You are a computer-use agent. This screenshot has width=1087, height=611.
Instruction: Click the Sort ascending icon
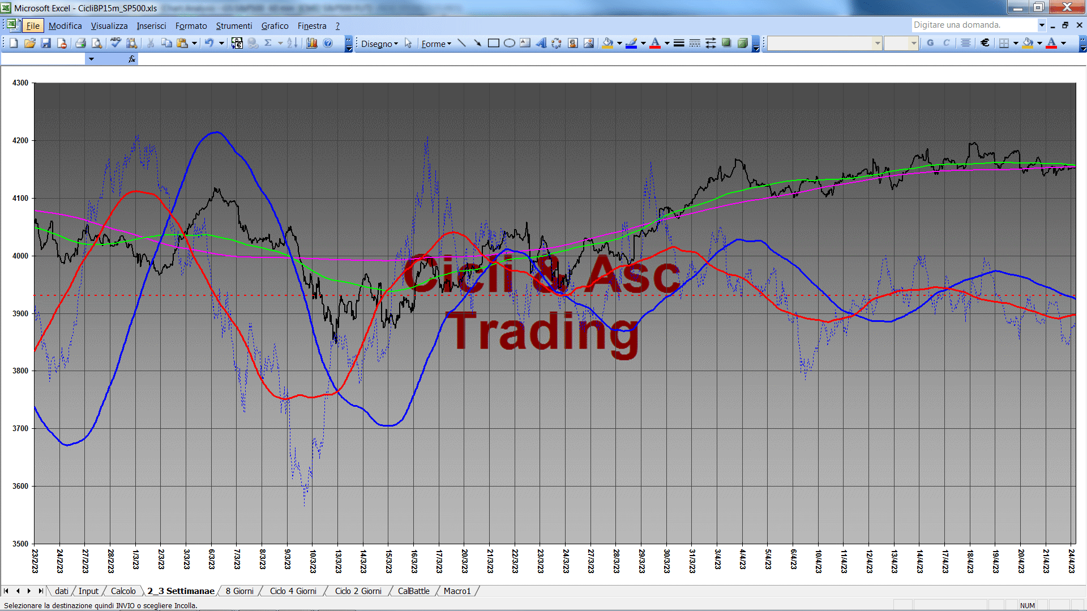point(292,43)
